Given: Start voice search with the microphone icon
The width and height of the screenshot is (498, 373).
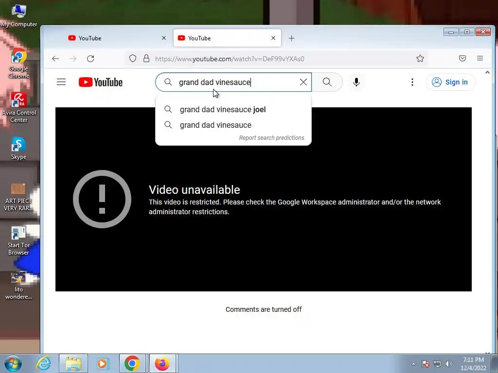Looking at the screenshot, I should pos(356,82).
